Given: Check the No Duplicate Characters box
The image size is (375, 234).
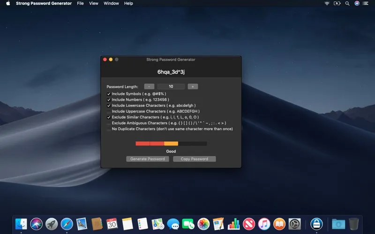Looking at the screenshot, I should pos(109,129).
